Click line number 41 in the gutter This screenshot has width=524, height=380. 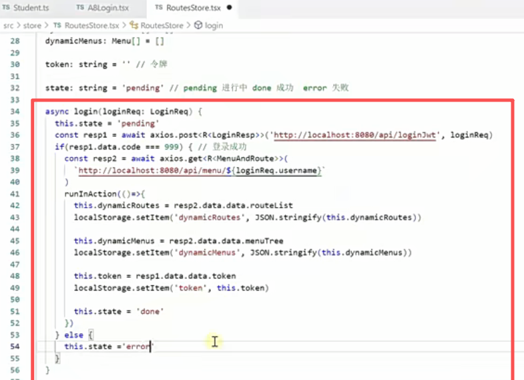click(15, 194)
